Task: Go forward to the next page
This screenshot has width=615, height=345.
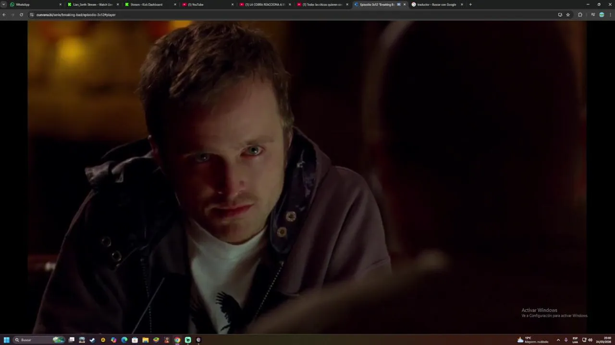Action: click(12, 15)
